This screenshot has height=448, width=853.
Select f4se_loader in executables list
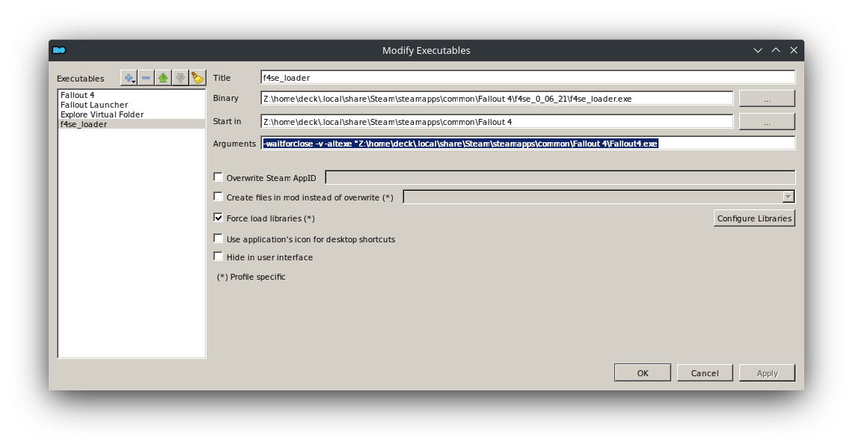[131, 124]
